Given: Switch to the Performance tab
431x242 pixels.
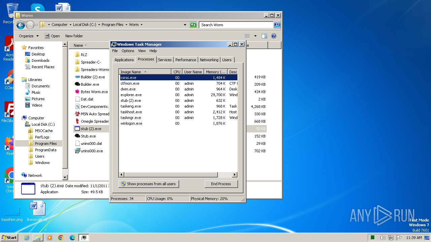Looking at the screenshot, I should click(x=186, y=60).
